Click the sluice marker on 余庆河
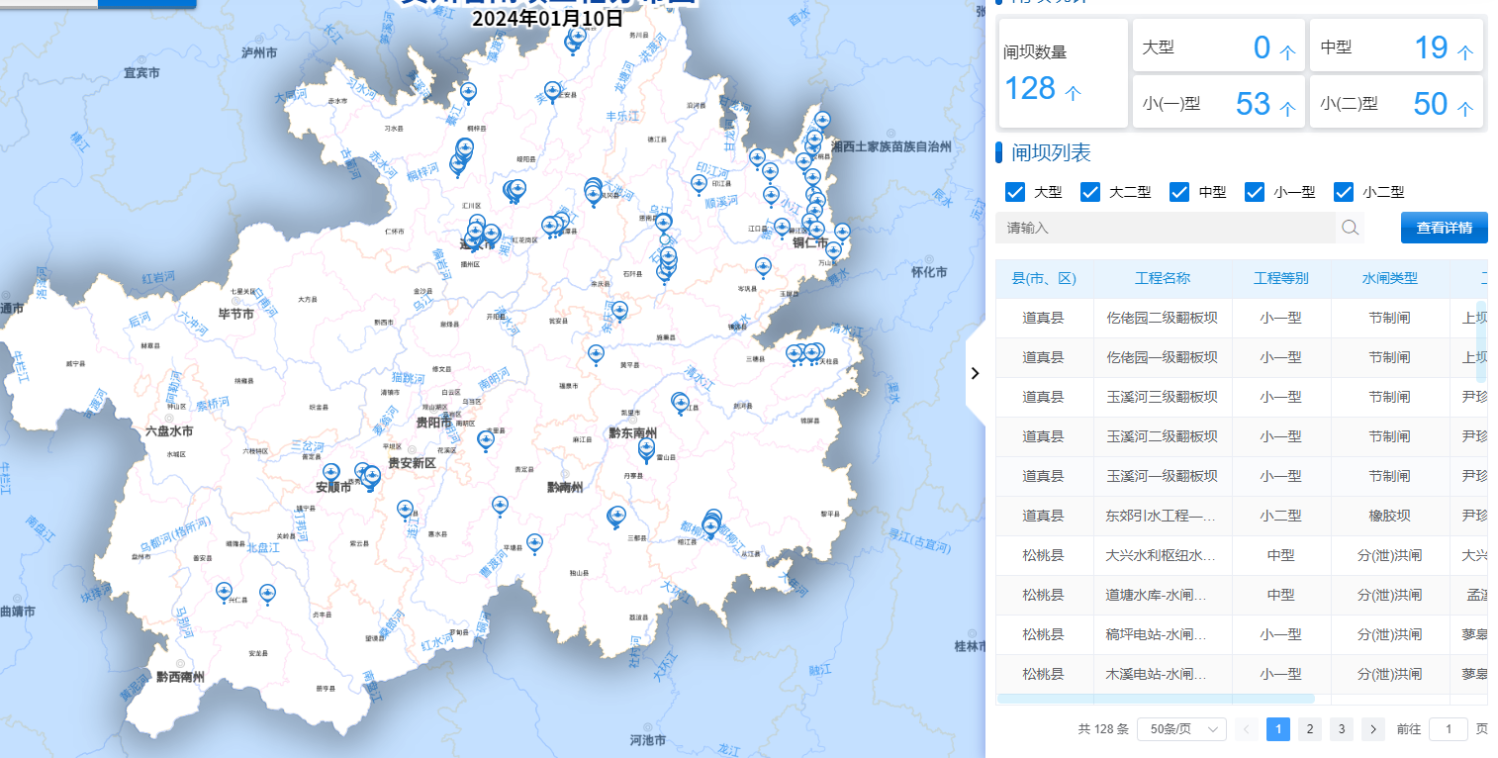 [x=619, y=312]
